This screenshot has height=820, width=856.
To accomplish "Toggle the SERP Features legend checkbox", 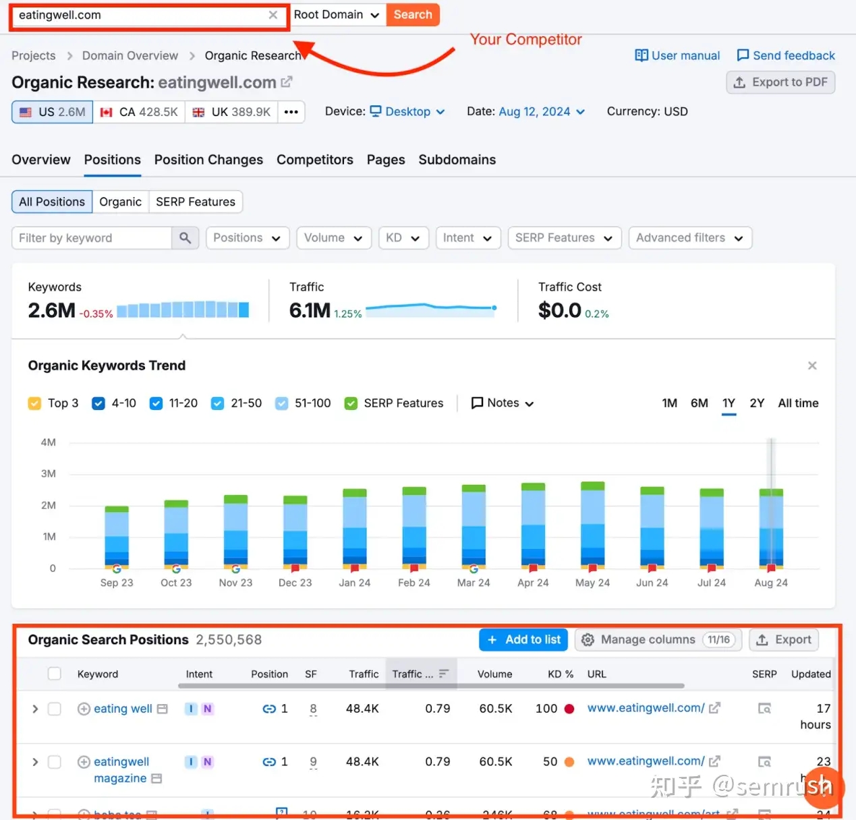I will coord(351,403).
